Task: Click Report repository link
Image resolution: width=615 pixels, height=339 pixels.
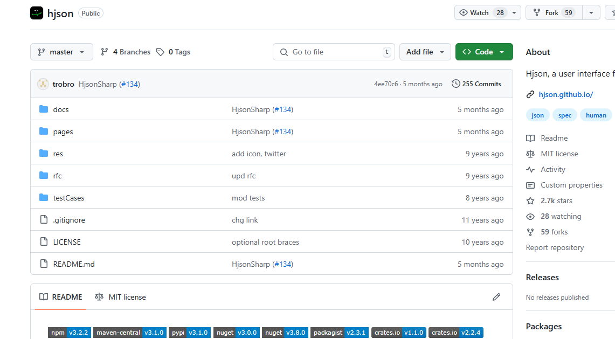Action: [x=555, y=247]
